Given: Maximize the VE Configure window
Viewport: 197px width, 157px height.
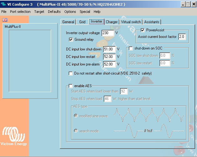Looking at the screenshot, I should (x=188, y=4).
